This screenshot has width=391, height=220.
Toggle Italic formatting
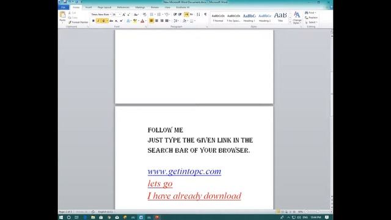tap(98, 21)
